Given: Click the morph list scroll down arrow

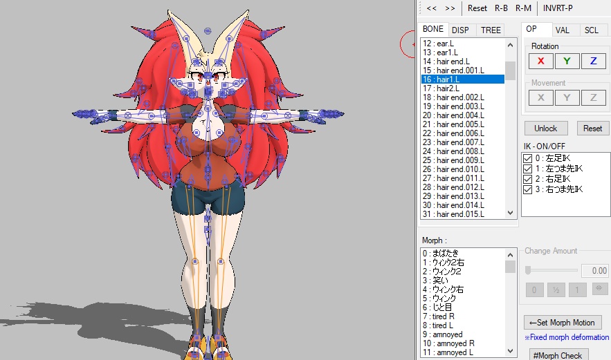Looking at the screenshot, I should 511,351.
